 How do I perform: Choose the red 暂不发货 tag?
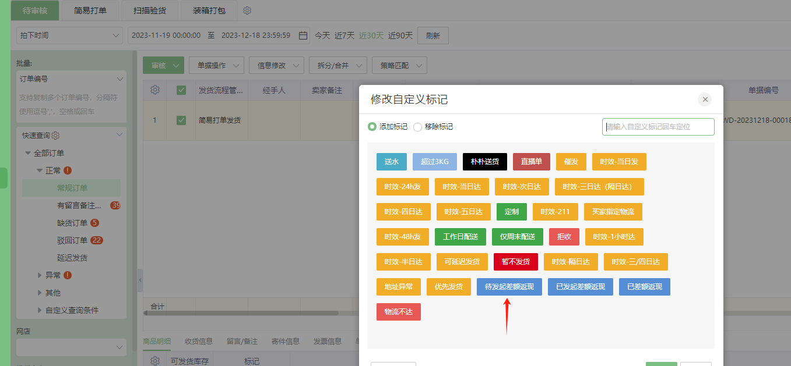tap(515, 262)
